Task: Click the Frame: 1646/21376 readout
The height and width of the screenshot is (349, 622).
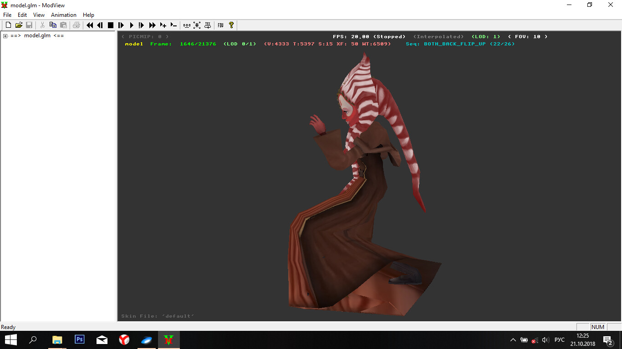Action: tap(184, 44)
